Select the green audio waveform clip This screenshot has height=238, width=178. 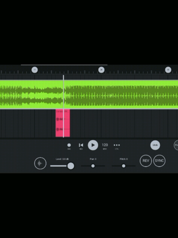tap(89, 94)
